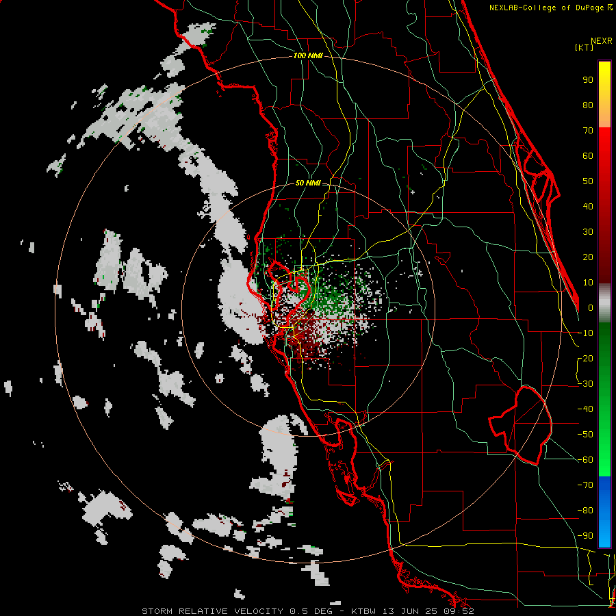This screenshot has height=616, width=616.
Task: Click the "13 JUN 25" date text
Action: [x=409, y=611]
